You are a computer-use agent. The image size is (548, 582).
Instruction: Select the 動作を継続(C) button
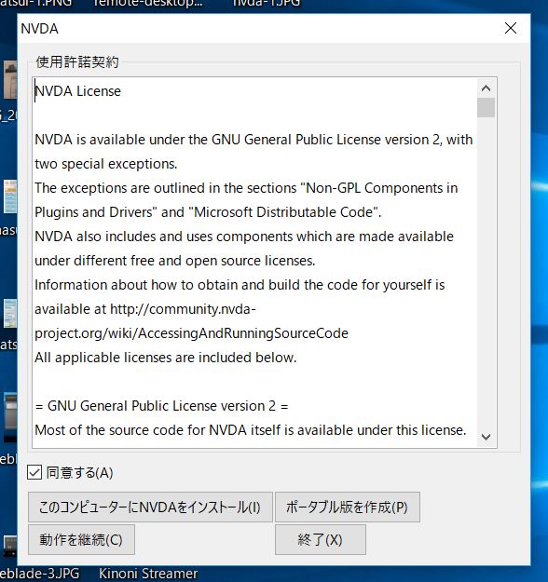[x=81, y=540]
